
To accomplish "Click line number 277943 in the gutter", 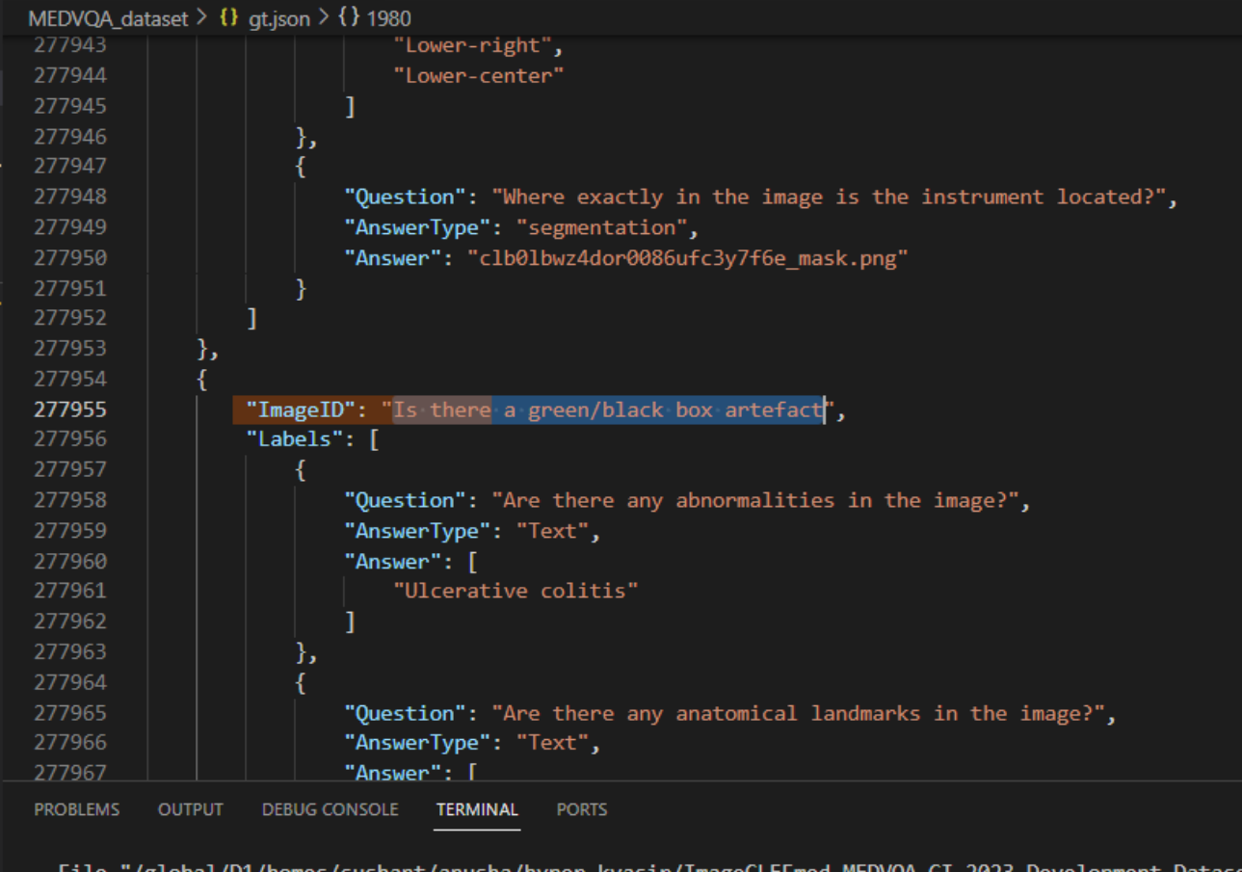I will 69,44.
